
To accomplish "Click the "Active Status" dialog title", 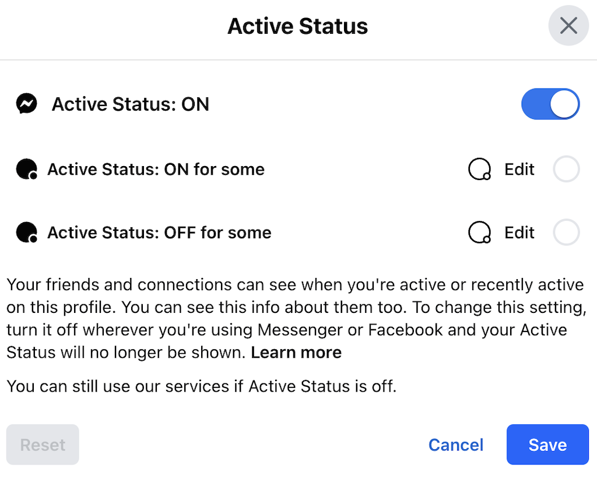I will pyautogui.click(x=297, y=26).
